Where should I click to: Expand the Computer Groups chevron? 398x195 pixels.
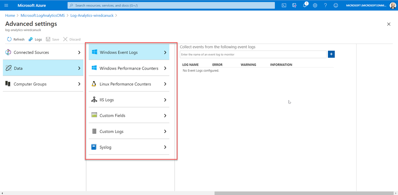click(79, 84)
